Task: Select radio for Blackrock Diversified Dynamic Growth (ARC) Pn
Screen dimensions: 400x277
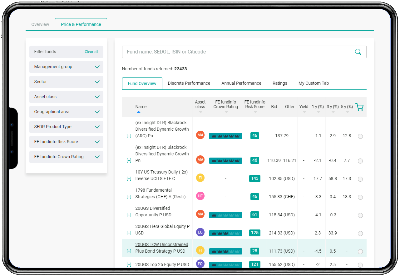Action: pos(360,136)
